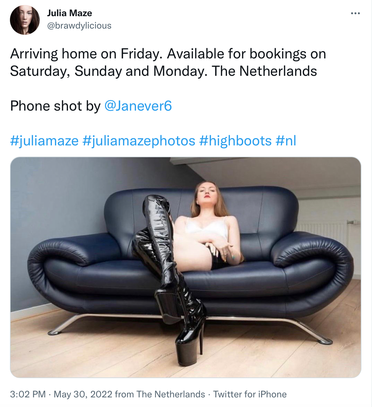Open The Netherlands location in footer
This screenshot has width=372, height=407.
(171, 394)
